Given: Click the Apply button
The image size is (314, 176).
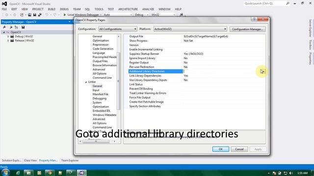Looking at the screenshot, I should [258, 149].
